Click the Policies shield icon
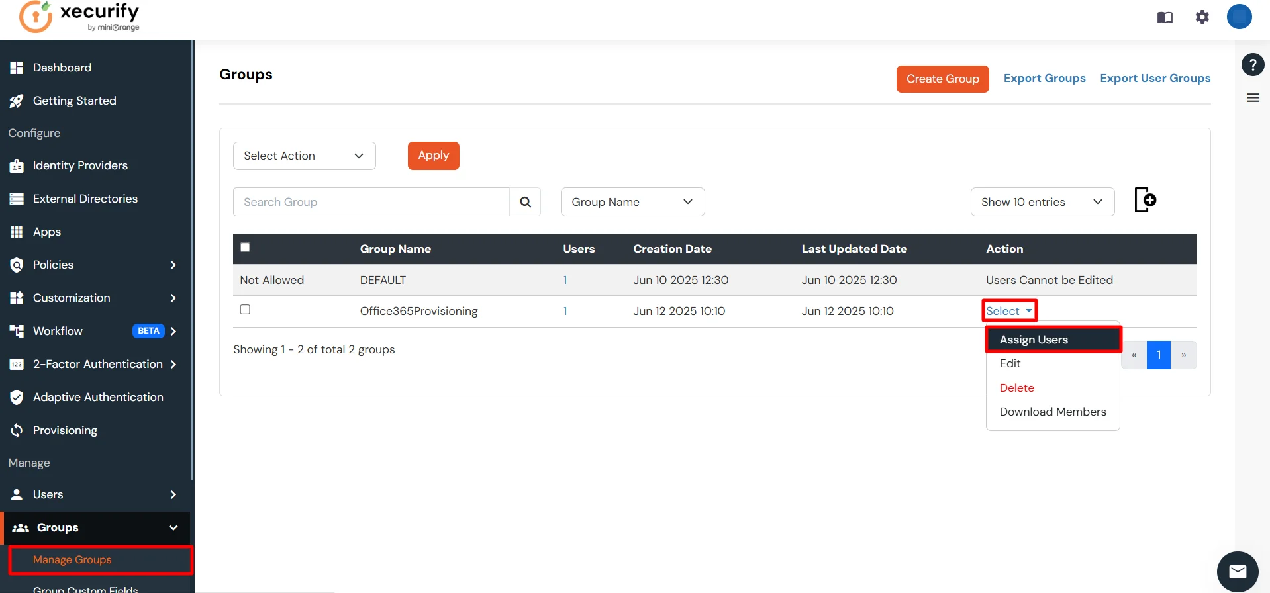 (x=17, y=265)
